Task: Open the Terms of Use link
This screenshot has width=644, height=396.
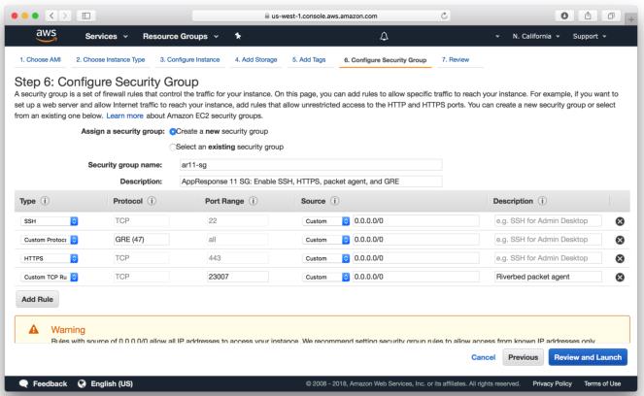Action: pyautogui.click(x=602, y=383)
